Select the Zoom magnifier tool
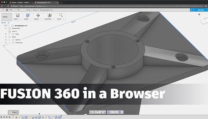 pos(101,112)
